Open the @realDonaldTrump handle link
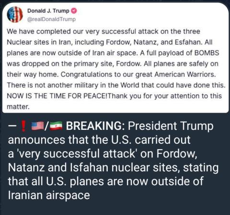The height and width of the screenshot is (215, 230). [x=51, y=19]
